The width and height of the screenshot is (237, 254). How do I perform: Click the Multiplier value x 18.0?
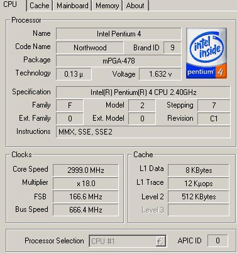pos(85,184)
